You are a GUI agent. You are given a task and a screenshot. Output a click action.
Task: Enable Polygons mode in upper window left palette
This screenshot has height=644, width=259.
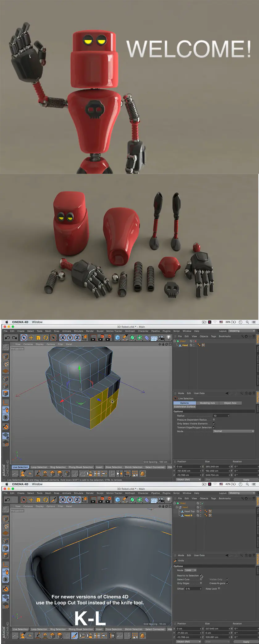(x=6, y=393)
